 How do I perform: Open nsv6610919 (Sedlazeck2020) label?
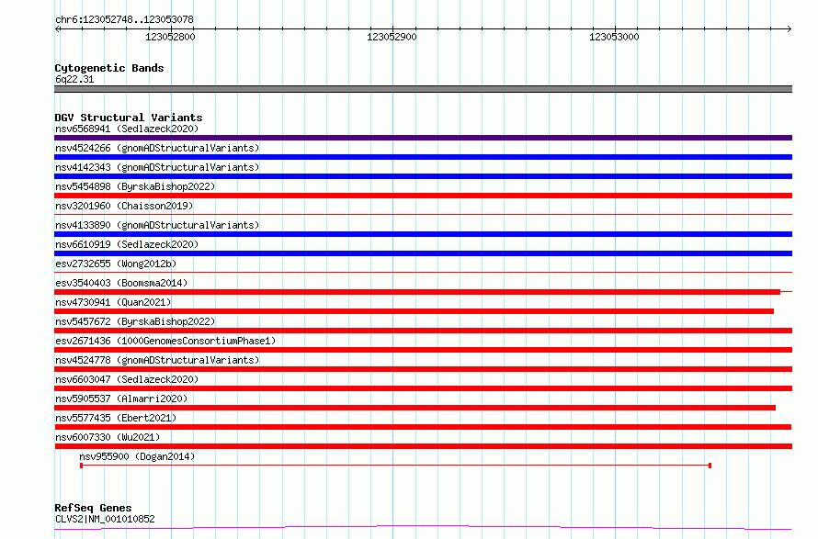pyautogui.click(x=127, y=244)
